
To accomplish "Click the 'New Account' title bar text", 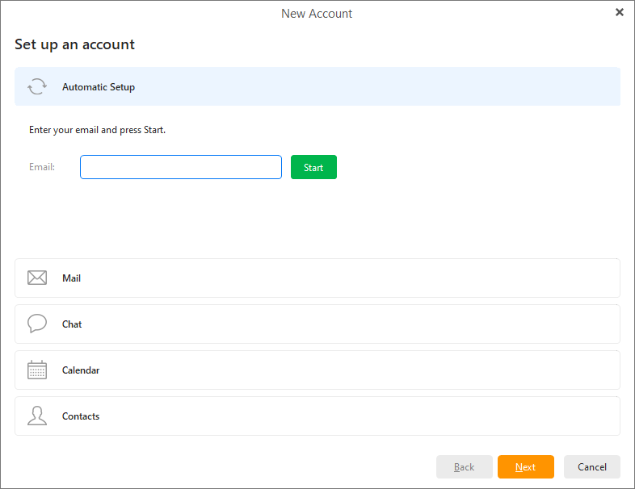I will (317, 14).
